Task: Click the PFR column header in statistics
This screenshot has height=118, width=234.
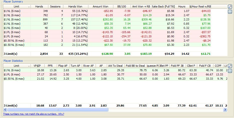Action: pyautogui.click(x=50, y=66)
